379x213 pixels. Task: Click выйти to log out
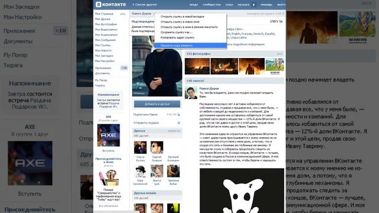(281, 5)
